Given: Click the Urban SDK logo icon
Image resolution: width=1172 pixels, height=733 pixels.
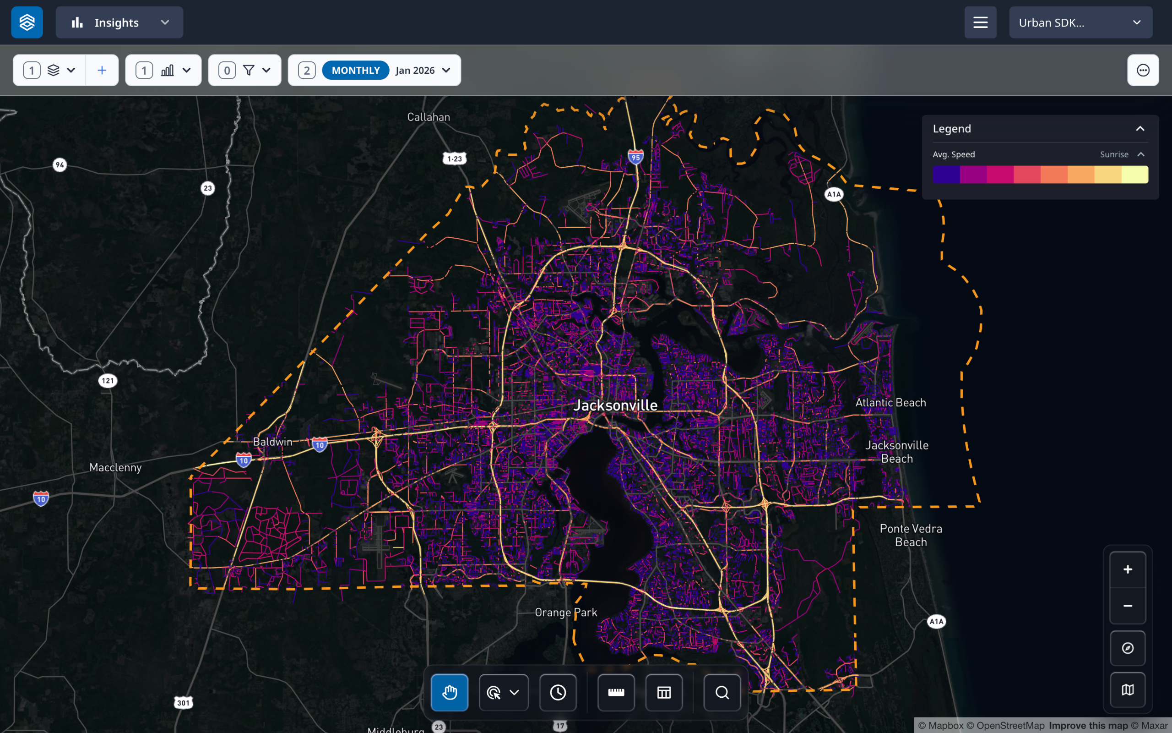Looking at the screenshot, I should pos(27,22).
